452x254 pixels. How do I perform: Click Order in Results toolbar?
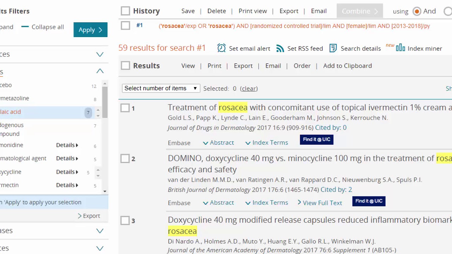point(302,66)
